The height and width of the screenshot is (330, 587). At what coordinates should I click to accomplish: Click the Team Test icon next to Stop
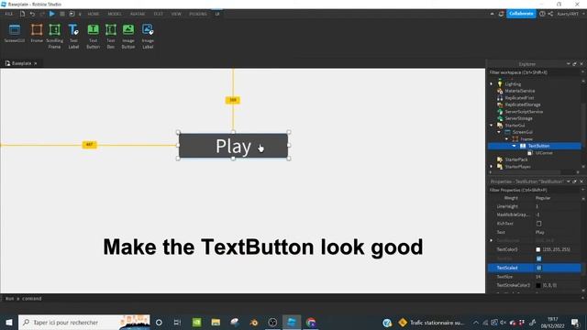(72, 14)
